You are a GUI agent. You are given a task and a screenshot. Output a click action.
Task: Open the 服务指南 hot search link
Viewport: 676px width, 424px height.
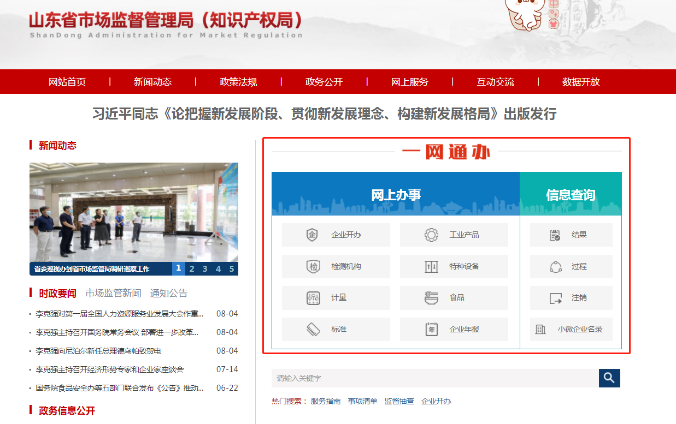pos(325,401)
